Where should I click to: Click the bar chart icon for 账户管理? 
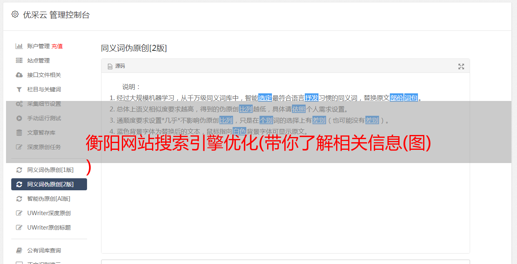[19, 46]
